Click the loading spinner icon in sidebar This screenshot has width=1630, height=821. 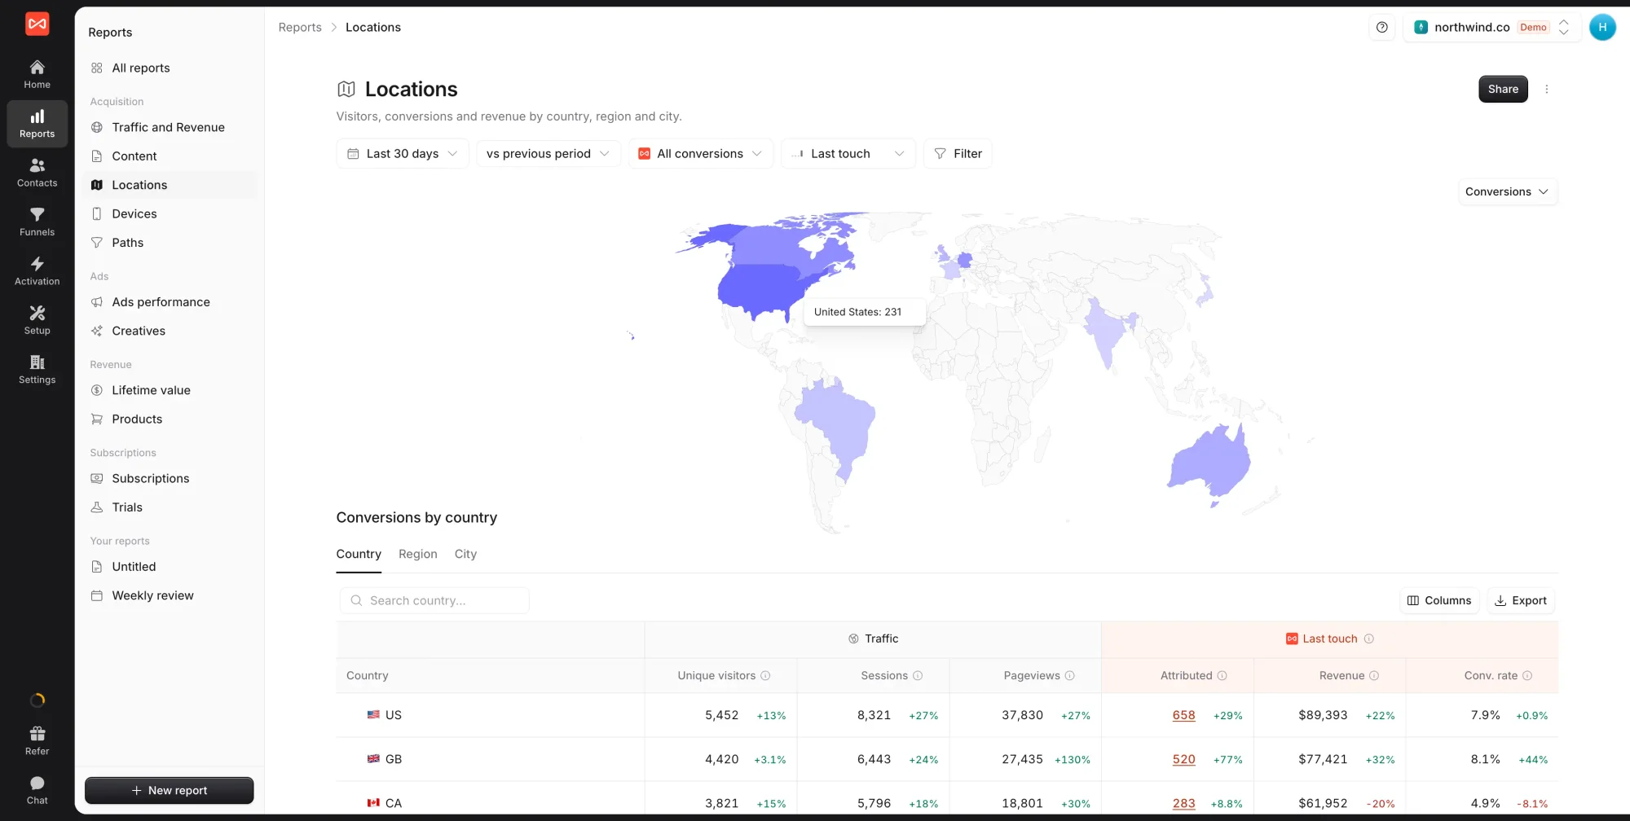coord(37,700)
